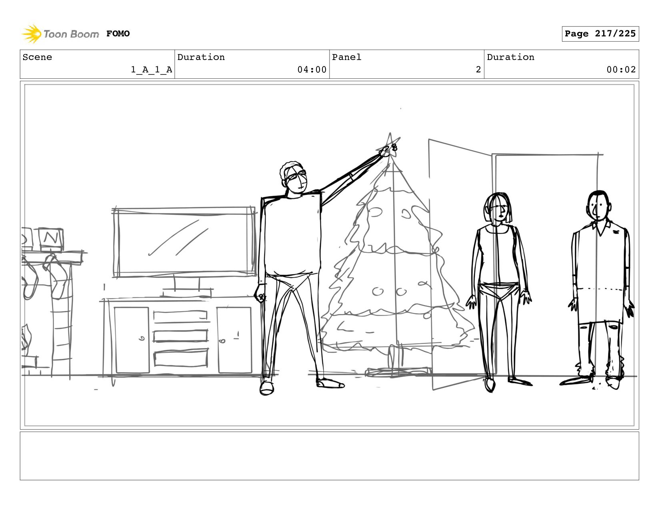Click the panel number 2

click(x=478, y=70)
